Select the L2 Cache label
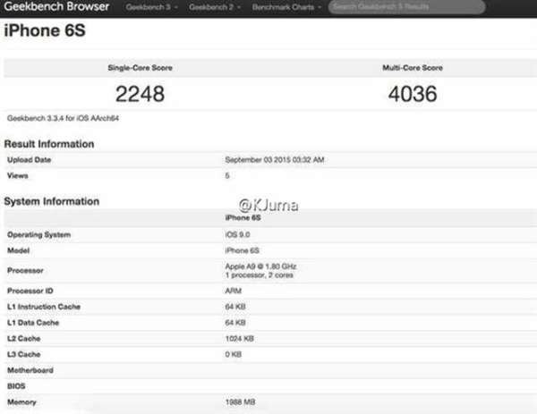 24,338
